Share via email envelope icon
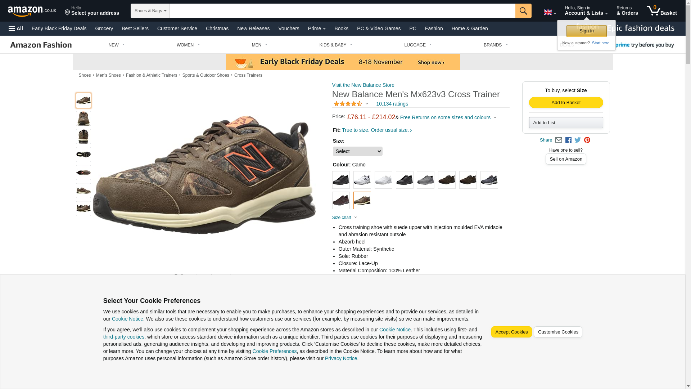Image resolution: width=691 pixels, height=389 pixels. (559, 140)
